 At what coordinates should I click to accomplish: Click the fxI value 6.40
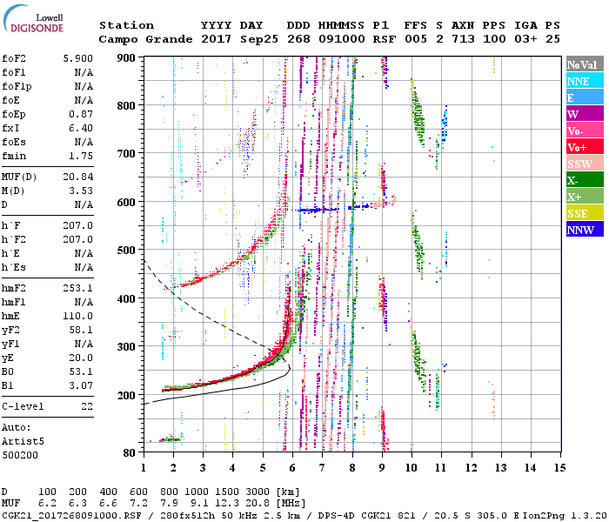tap(81, 128)
